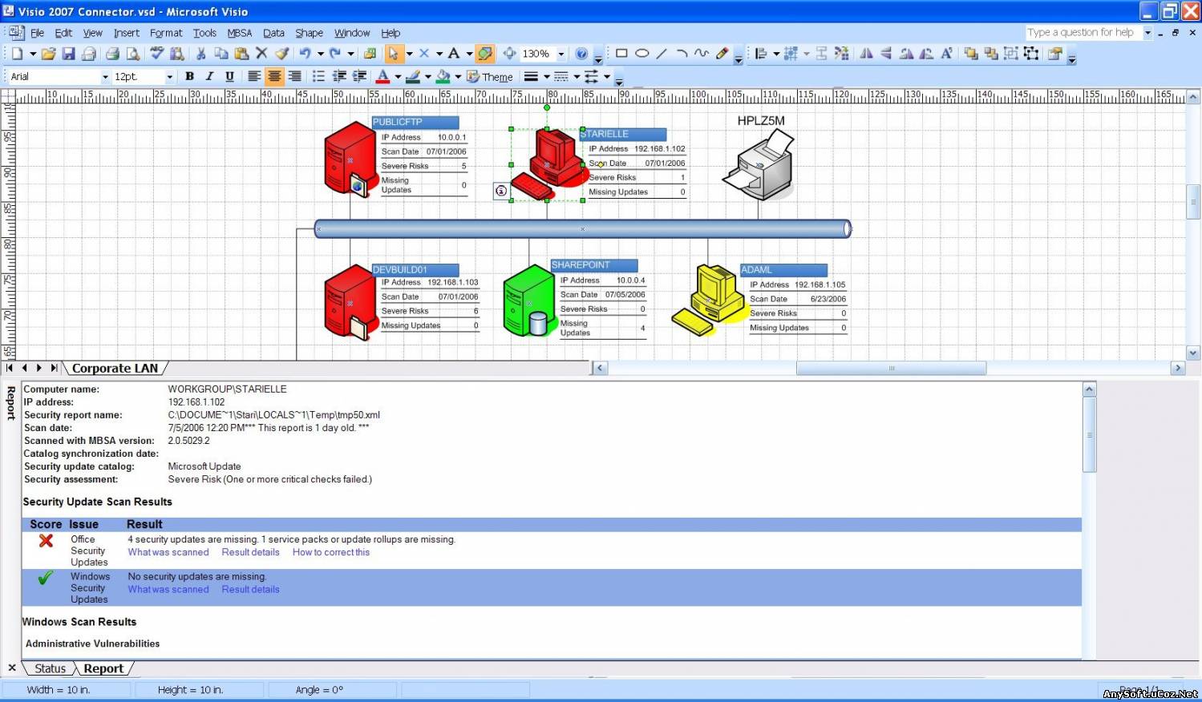Open a file with the Open folder icon
The height and width of the screenshot is (702, 1202).
click(x=48, y=54)
